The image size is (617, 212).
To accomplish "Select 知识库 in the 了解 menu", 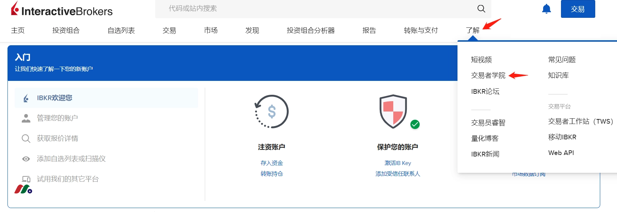I will click(558, 76).
